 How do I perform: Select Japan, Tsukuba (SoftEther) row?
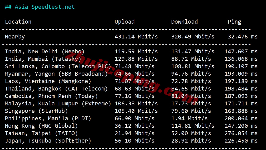(48, 141)
